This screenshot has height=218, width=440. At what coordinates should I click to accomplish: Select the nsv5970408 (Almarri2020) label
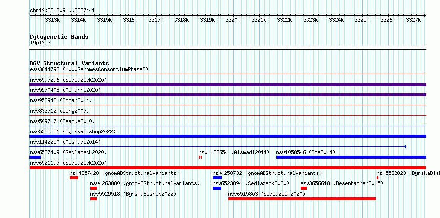pyautogui.click(x=65, y=90)
